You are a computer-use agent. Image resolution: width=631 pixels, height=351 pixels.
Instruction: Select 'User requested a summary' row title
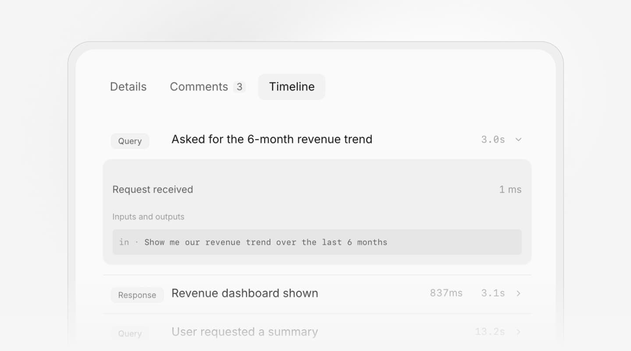tap(245, 332)
